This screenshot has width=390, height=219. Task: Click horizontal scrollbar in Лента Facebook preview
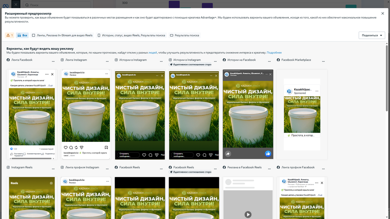31,158
